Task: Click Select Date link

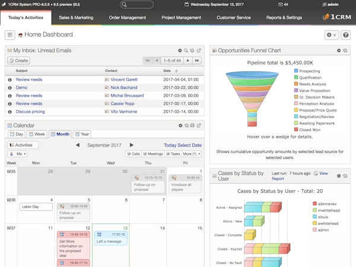Action: pyautogui.click(x=189, y=145)
